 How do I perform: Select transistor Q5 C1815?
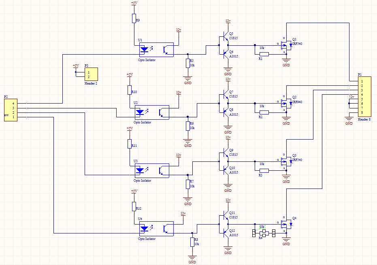(x=226, y=36)
